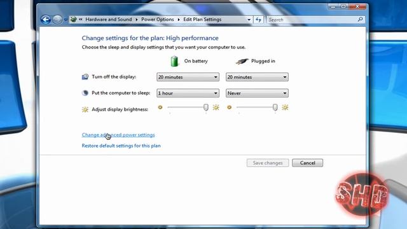This screenshot has height=229, width=407.
Task: Minimize the Edit Plan Settings window
Action: point(333,6)
